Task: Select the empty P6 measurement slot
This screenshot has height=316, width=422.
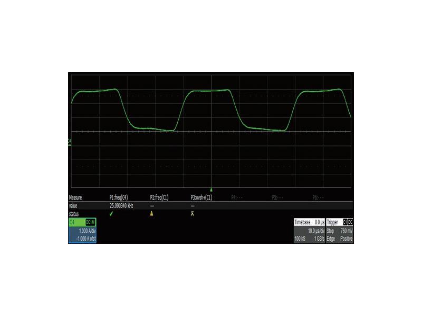Action: click(318, 197)
